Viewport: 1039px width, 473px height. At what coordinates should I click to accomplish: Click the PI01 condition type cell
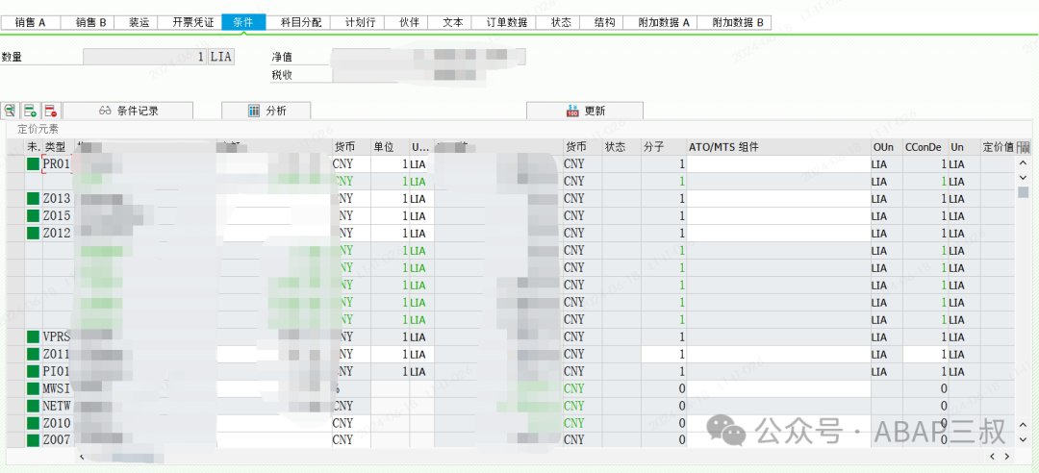57,370
